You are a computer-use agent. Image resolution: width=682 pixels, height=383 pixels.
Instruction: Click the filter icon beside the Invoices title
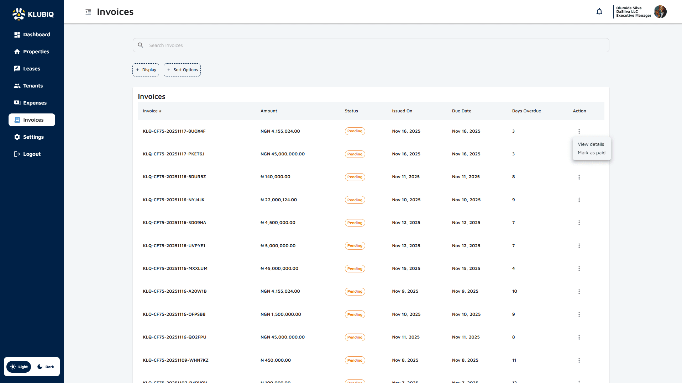pos(88,12)
